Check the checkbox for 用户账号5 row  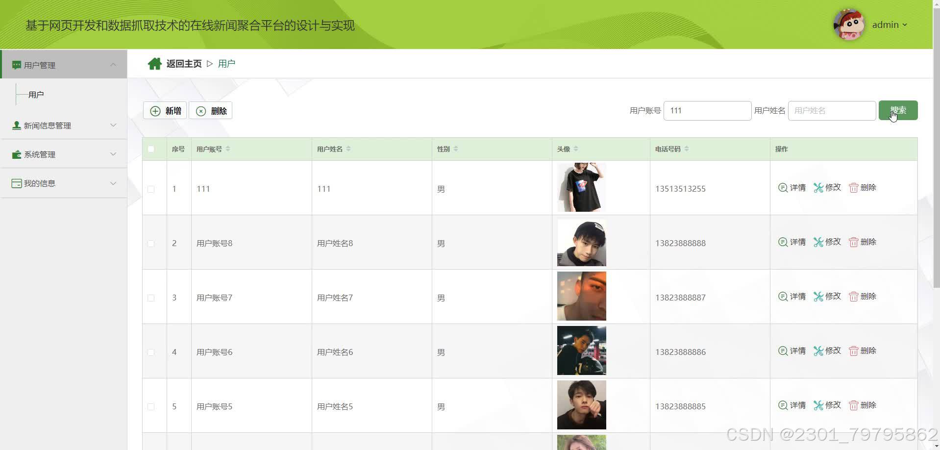click(x=151, y=407)
